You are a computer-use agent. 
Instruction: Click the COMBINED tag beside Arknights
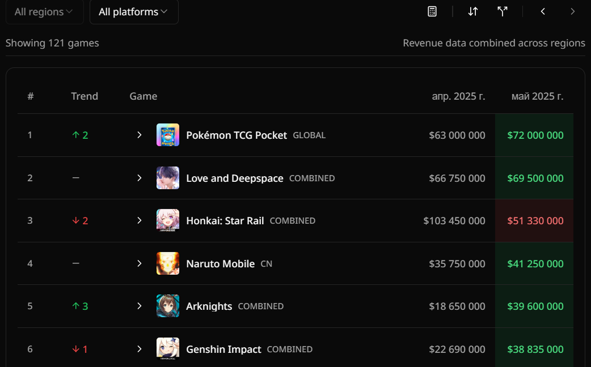(261, 306)
